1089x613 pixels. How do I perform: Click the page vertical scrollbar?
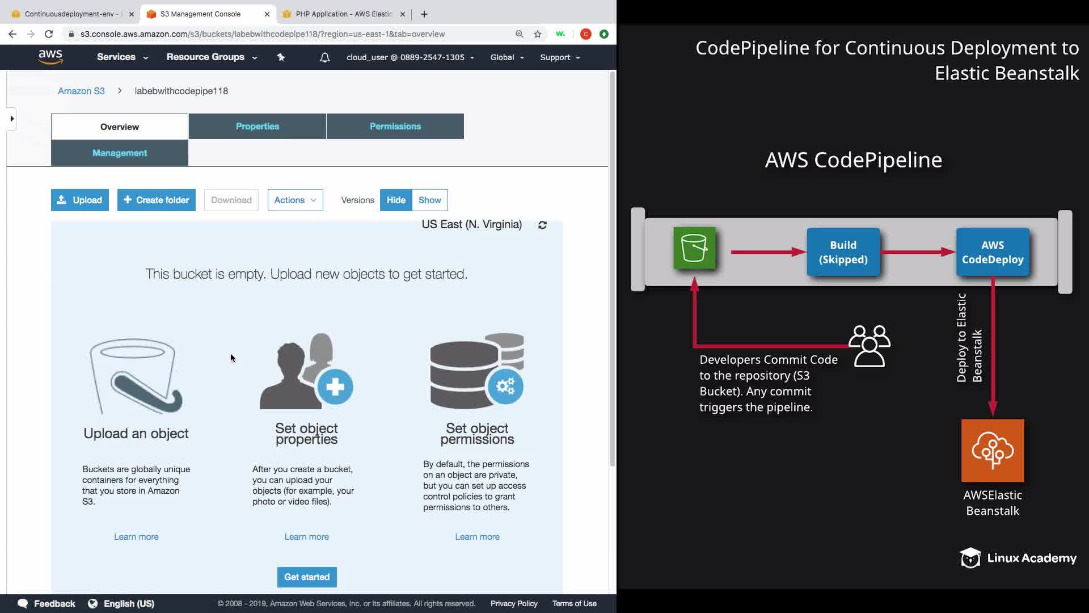click(x=612, y=267)
